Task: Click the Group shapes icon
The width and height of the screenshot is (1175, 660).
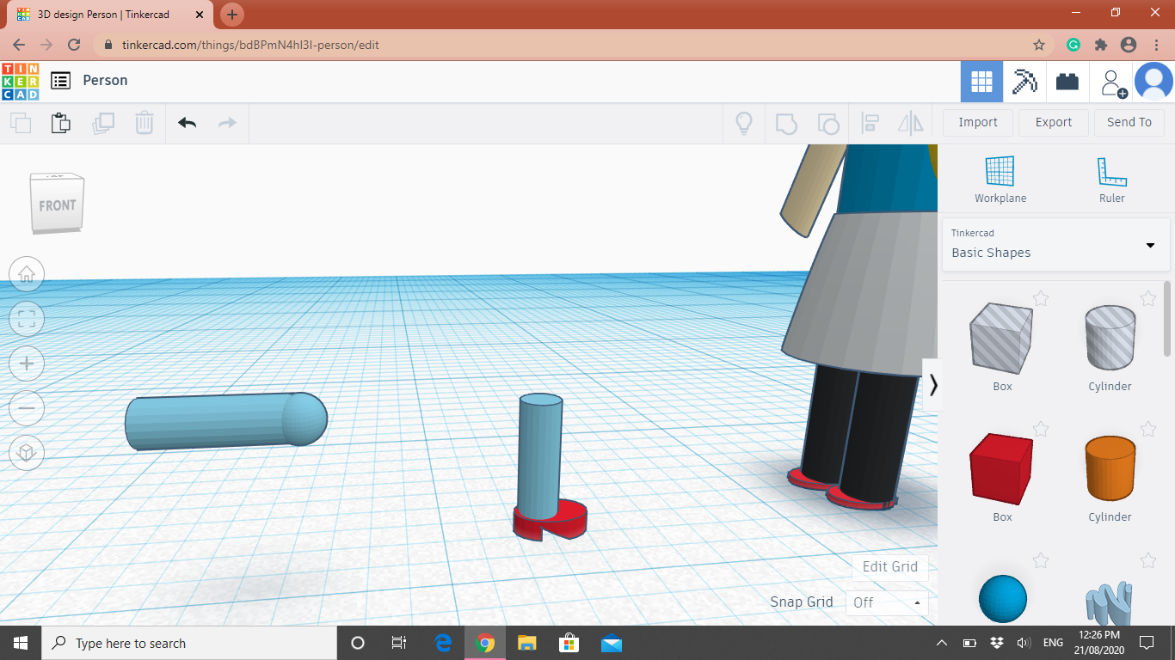Action: [x=786, y=123]
